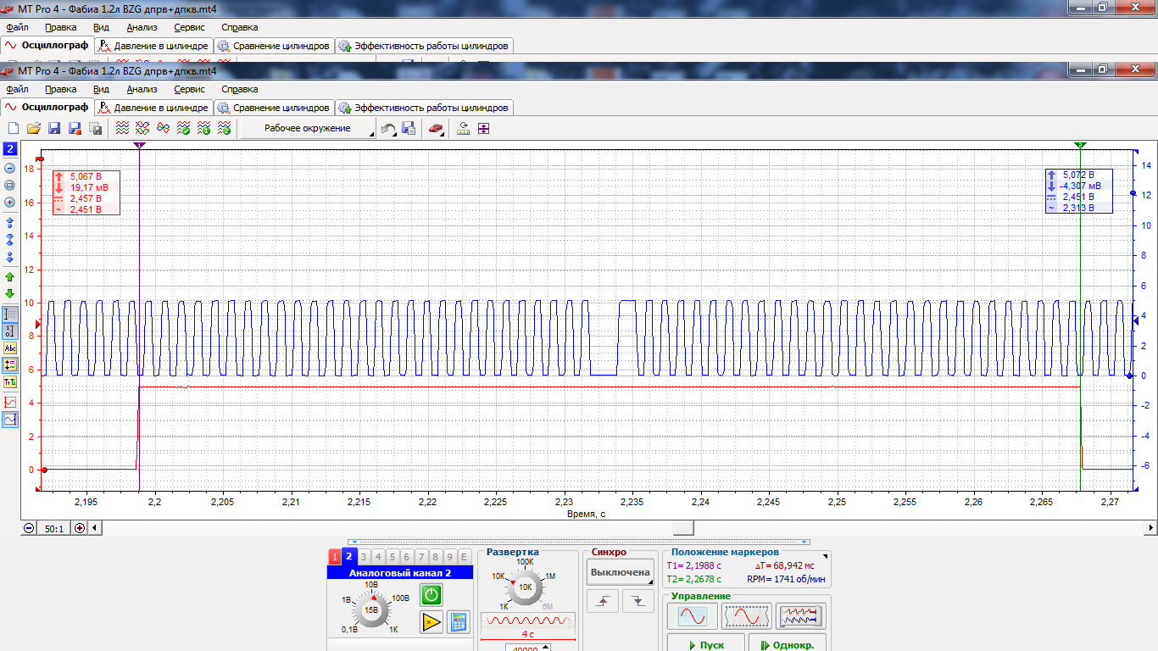Create a new file with the blank page icon

[14, 129]
